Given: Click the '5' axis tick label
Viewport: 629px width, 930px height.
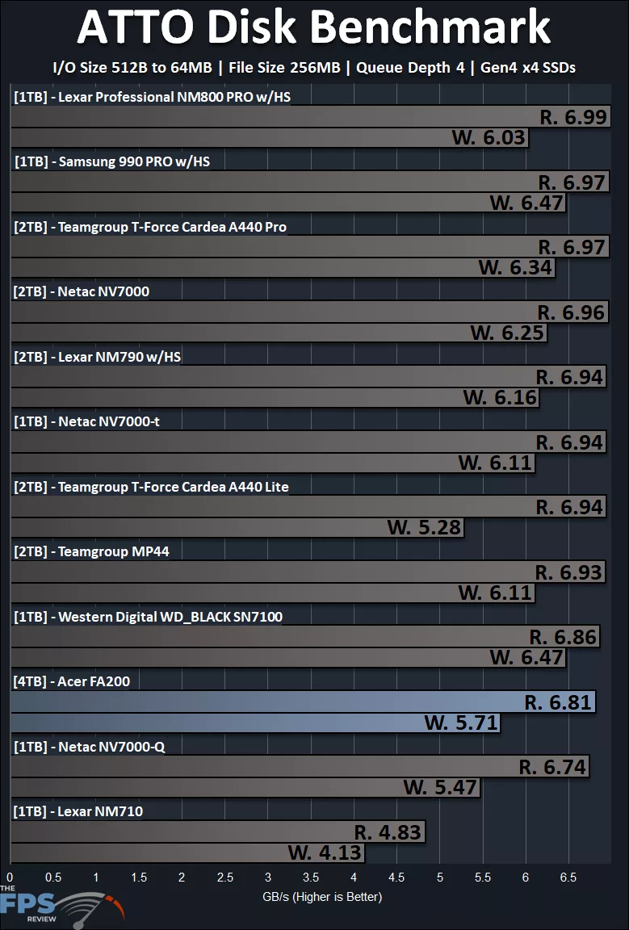Looking at the screenshot, I should [x=440, y=878].
